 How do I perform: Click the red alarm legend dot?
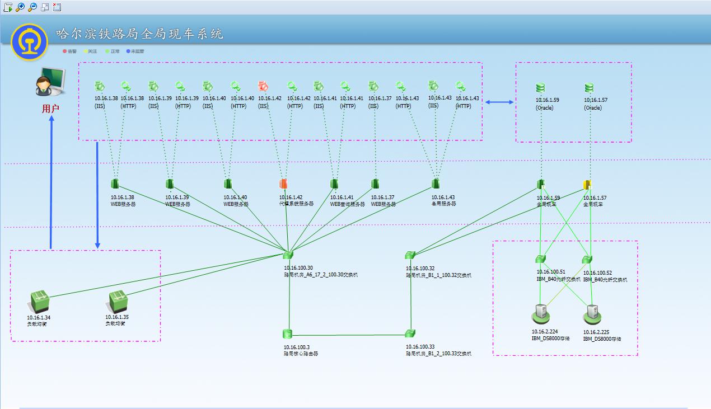pos(65,51)
